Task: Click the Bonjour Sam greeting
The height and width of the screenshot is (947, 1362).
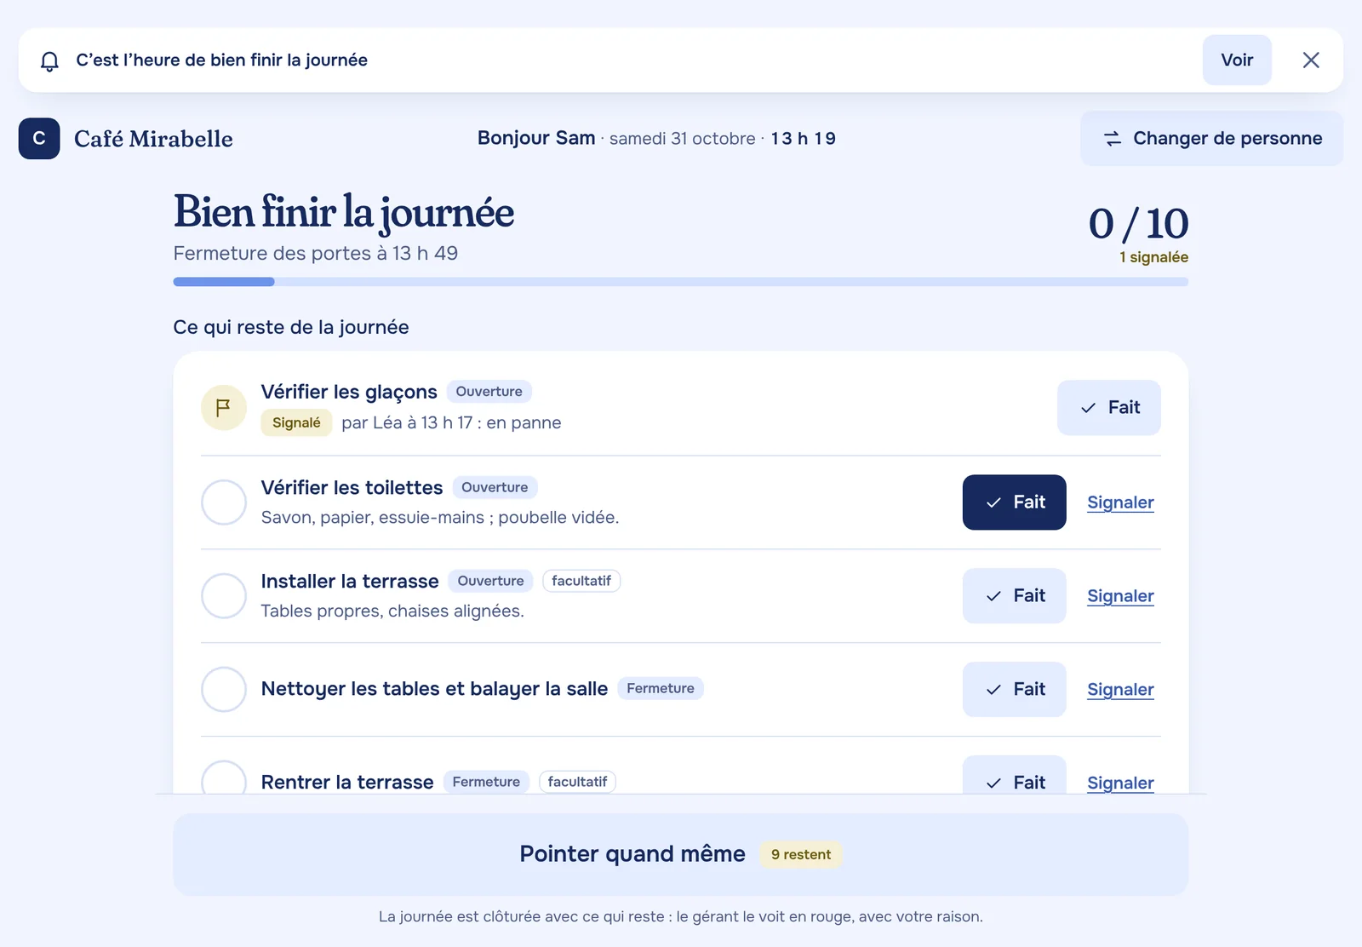Action: point(536,138)
